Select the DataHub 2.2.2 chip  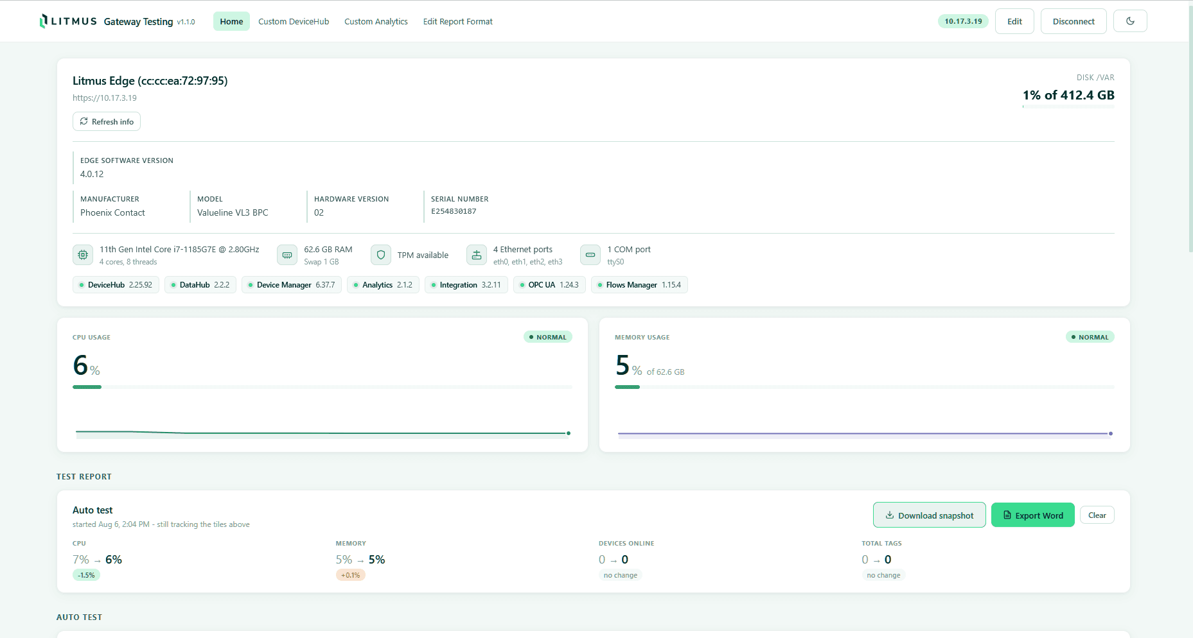pos(200,285)
